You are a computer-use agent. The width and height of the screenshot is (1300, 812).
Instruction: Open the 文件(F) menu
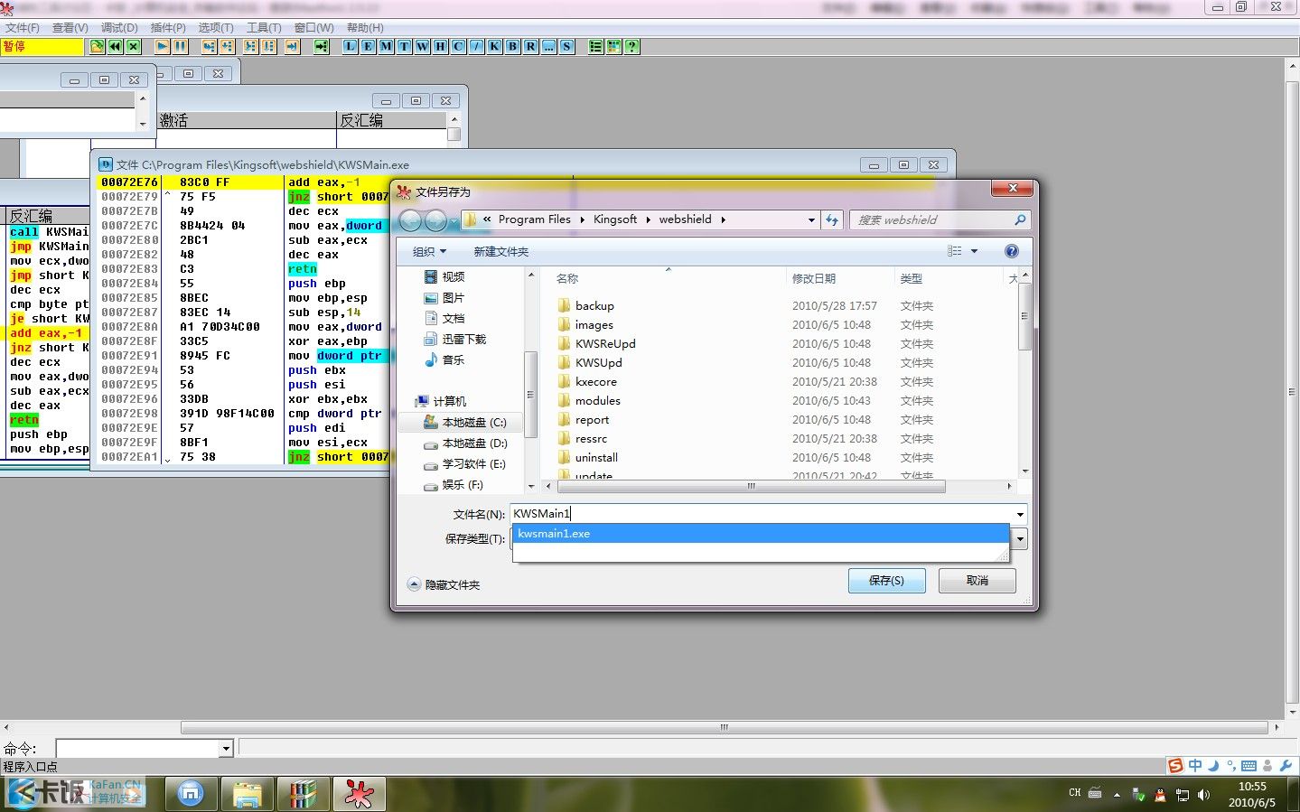pyautogui.click(x=23, y=28)
